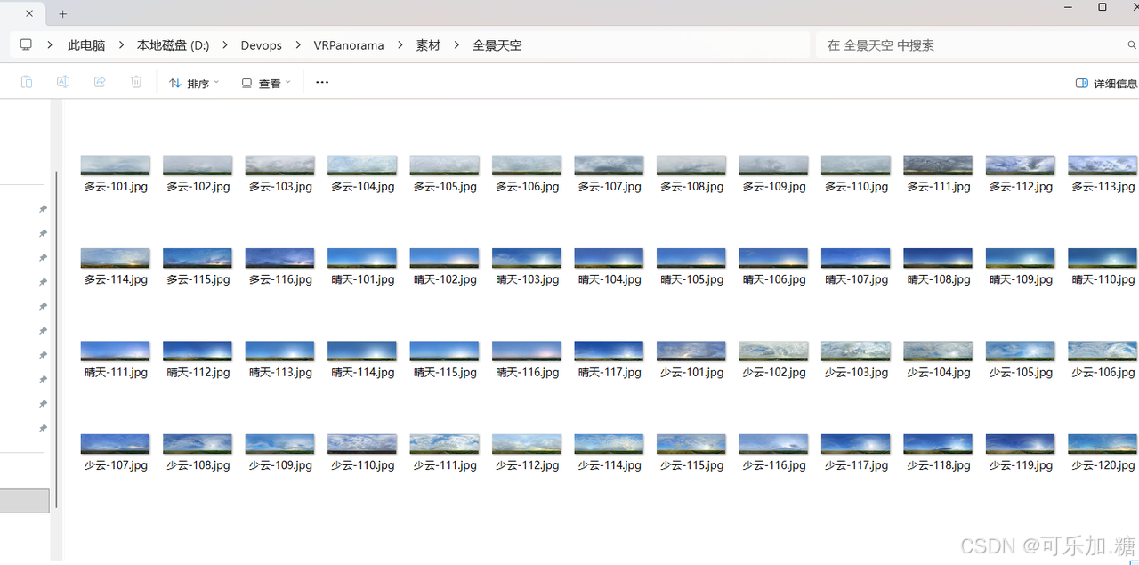Click the Share icon in toolbar

[100, 82]
